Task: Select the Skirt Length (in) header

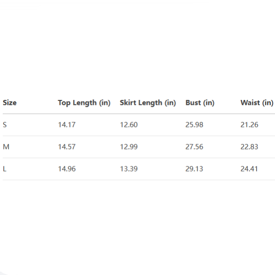Action: [148, 103]
